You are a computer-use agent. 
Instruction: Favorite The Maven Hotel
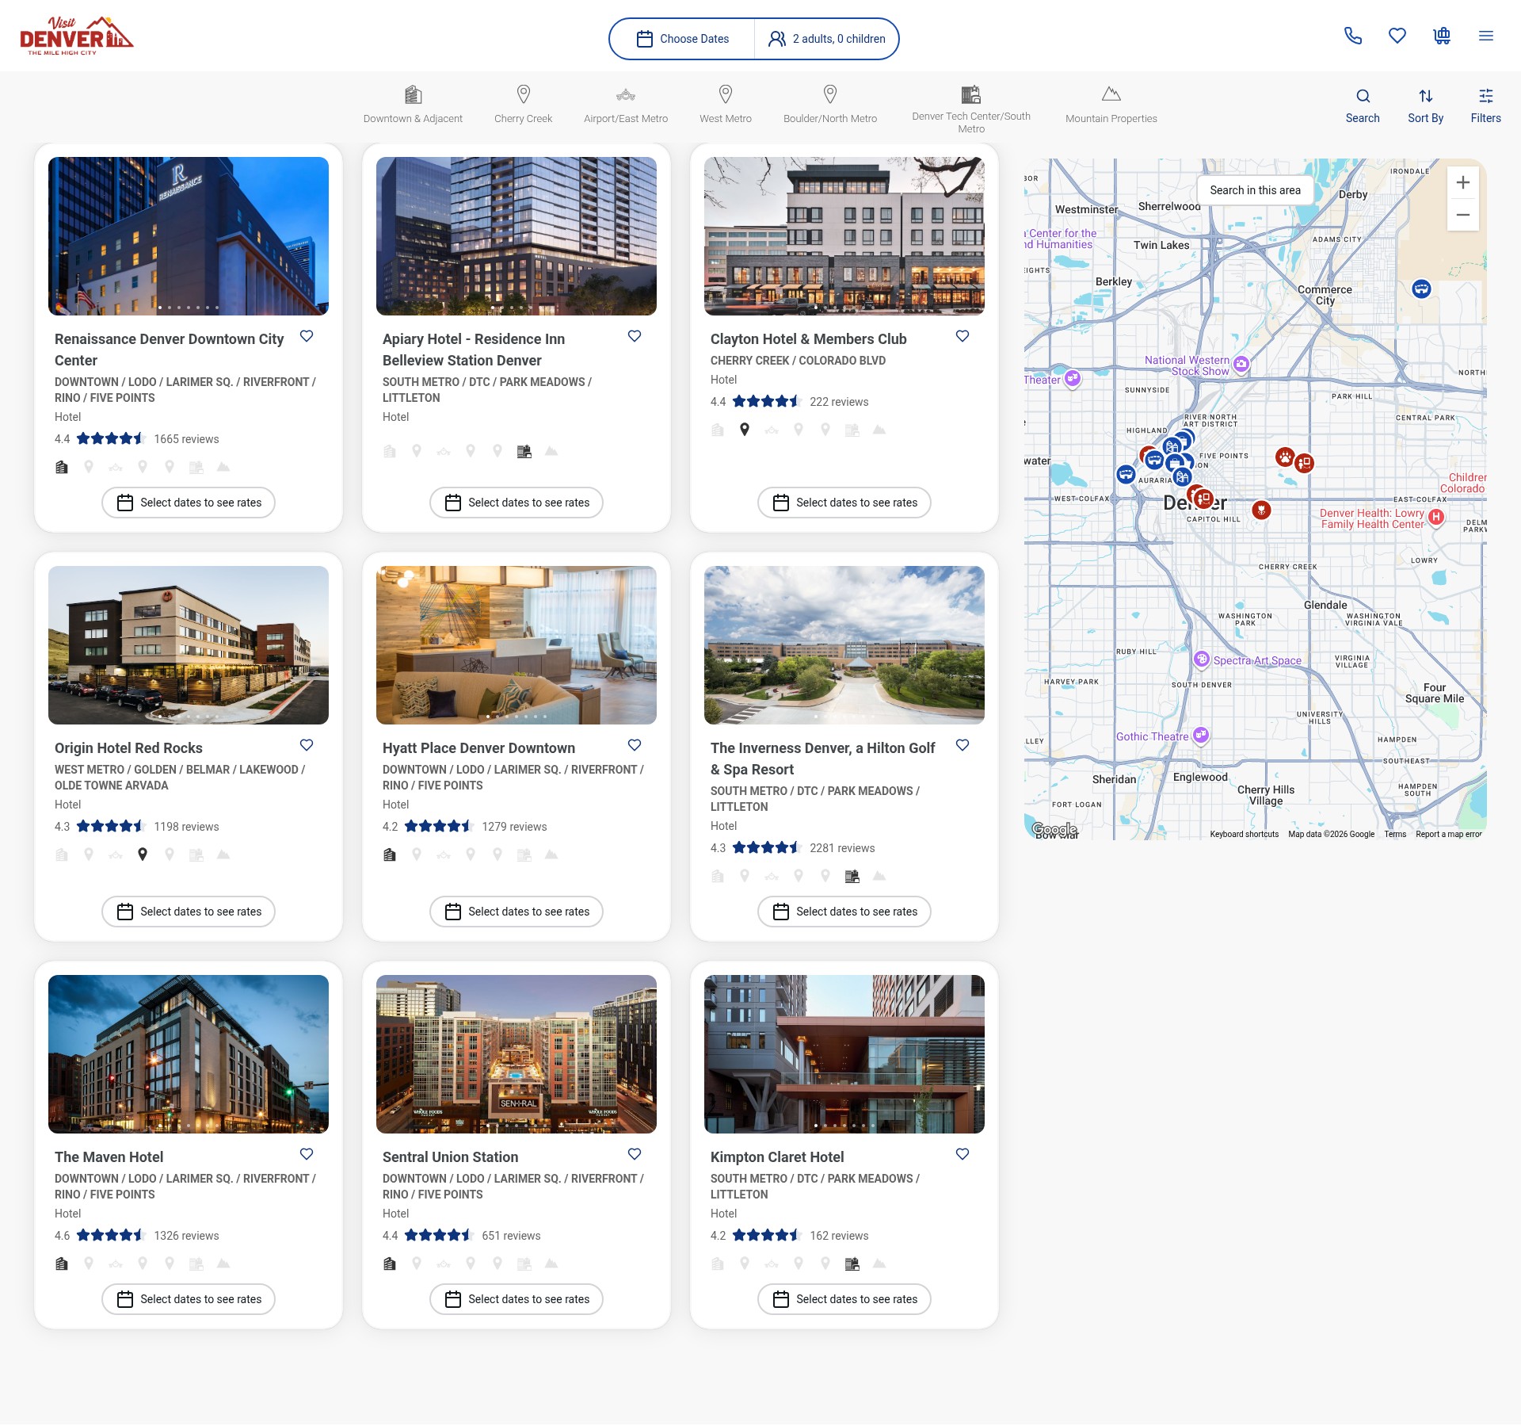pos(307,1154)
